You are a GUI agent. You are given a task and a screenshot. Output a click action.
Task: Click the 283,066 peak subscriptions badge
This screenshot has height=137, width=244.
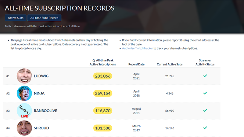(x=102, y=76)
